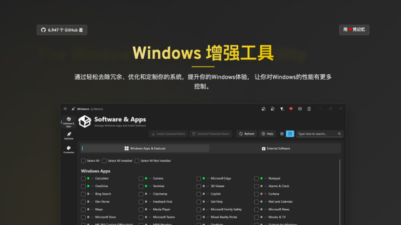The width and height of the screenshot is (401, 225).
Task: Click the Winhance rocket logo icon
Action: tap(74, 109)
